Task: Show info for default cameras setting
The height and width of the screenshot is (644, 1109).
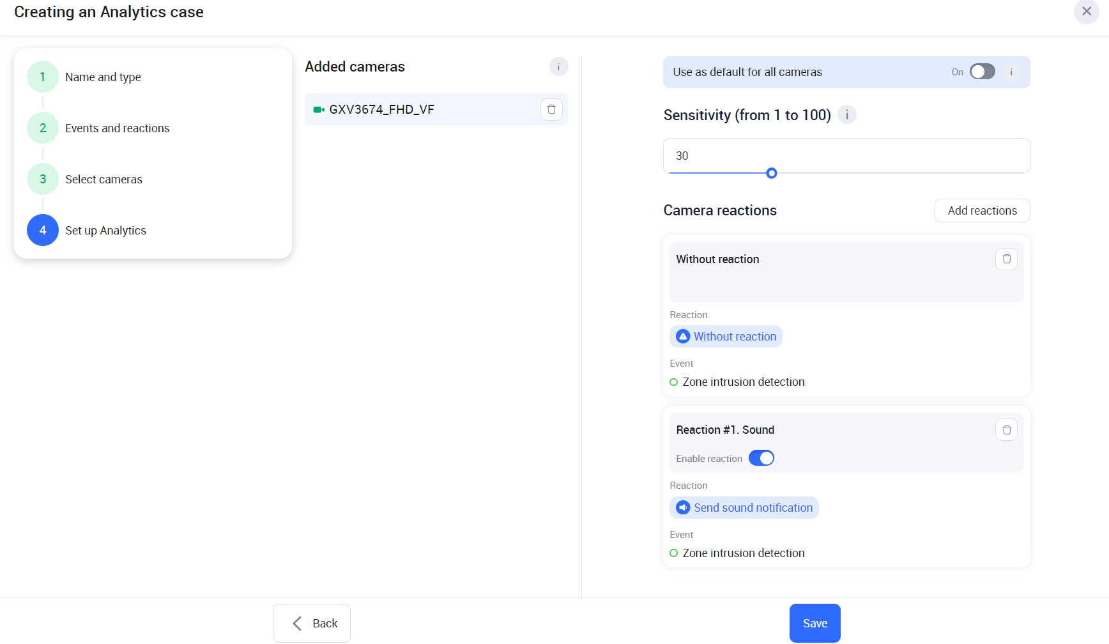Action: (x=1011, y=72)
